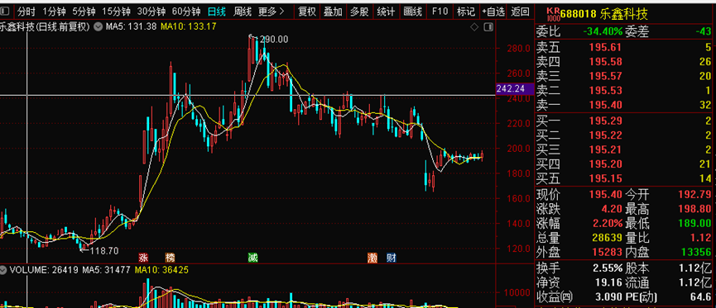
Task: Click the 290.00 high price marker
Action: point(273,40)
